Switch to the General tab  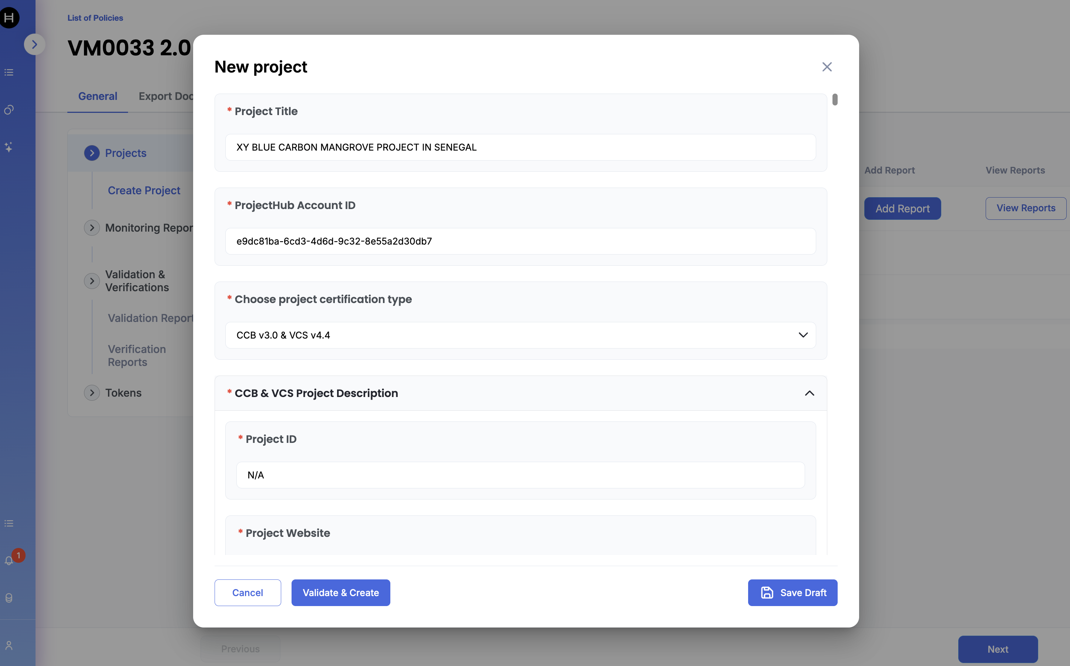[97, 96]
